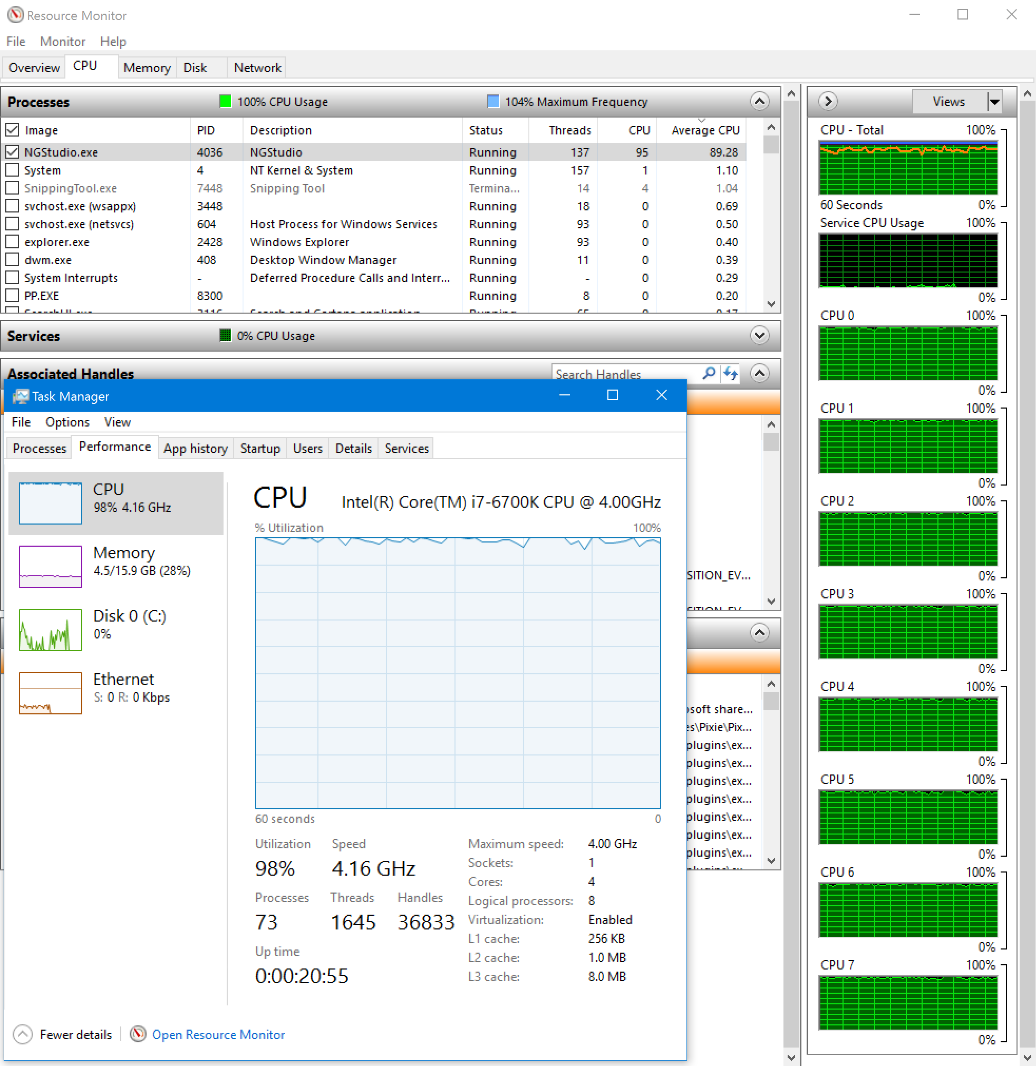The height and width of the screenshot is (1066, 1036).
Task: Select the Memory performance graph thumbnail
Action: tap(51, 566)
